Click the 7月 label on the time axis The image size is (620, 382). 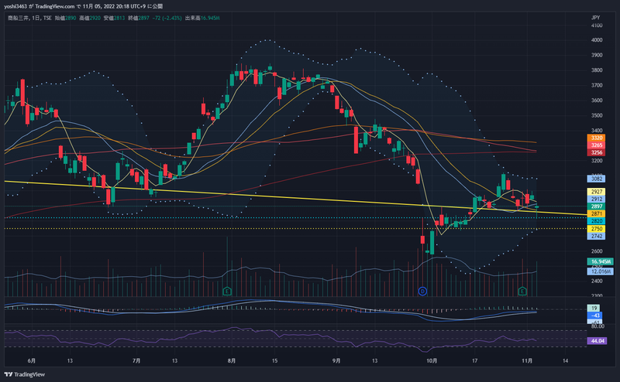(x=136, y=360)
